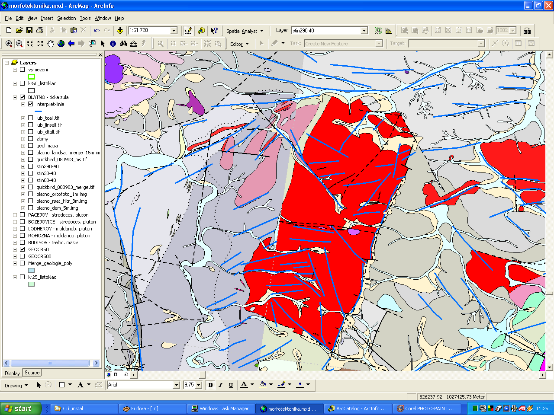Open the Layer stin290-40 dropdown
The height and width of the screenshot is (415, 554).
click(364, 30)
